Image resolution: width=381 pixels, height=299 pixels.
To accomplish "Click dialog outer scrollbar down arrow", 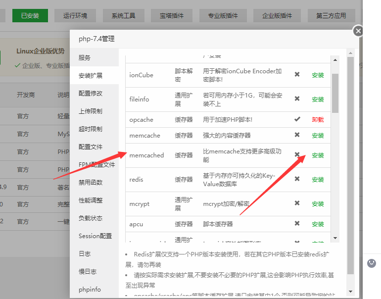I will click(x=350, y=292).
